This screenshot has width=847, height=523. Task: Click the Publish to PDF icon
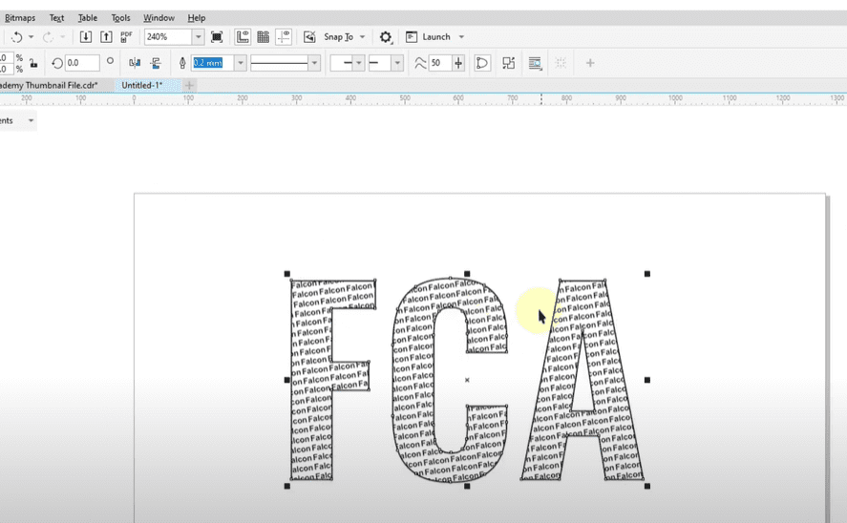[x=127, y=37]
